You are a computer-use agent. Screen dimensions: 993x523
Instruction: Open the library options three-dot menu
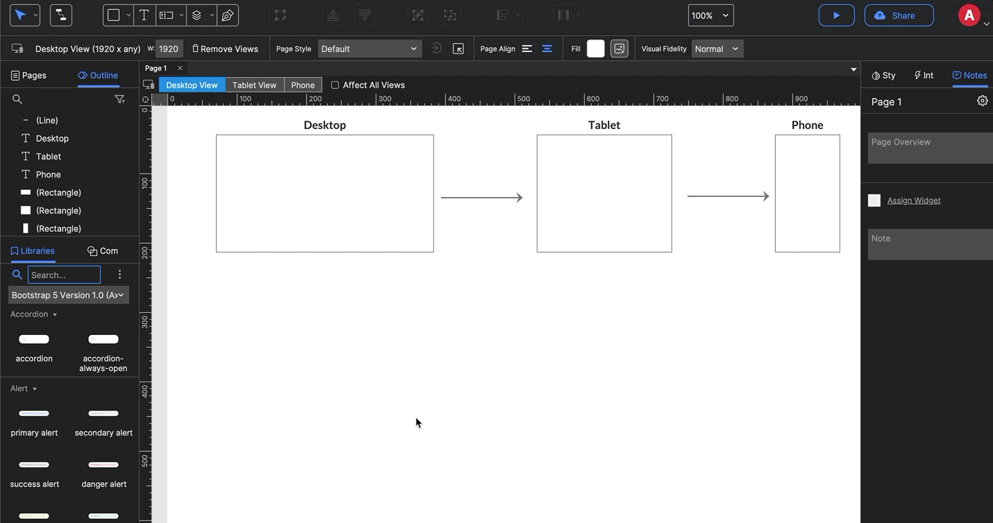tap(119, 275)
